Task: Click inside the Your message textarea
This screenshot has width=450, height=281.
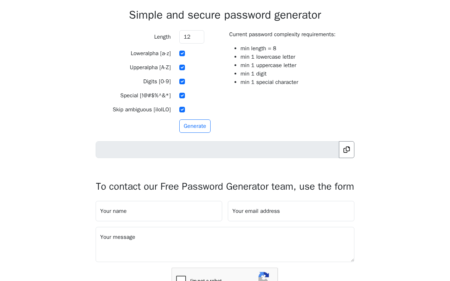Action: click(x=225, y=244)
